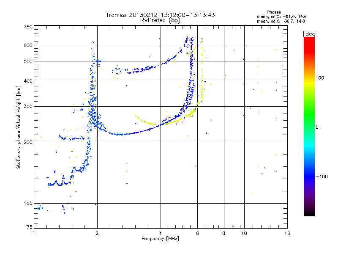
Task: Click the x-axis tick label "16"
Action: click(287, 233)
